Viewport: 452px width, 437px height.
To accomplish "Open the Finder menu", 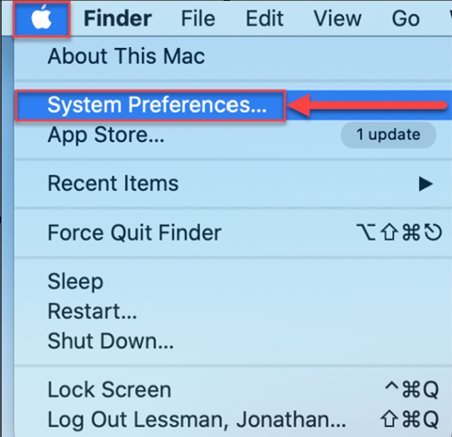I will tap(118, 18).
